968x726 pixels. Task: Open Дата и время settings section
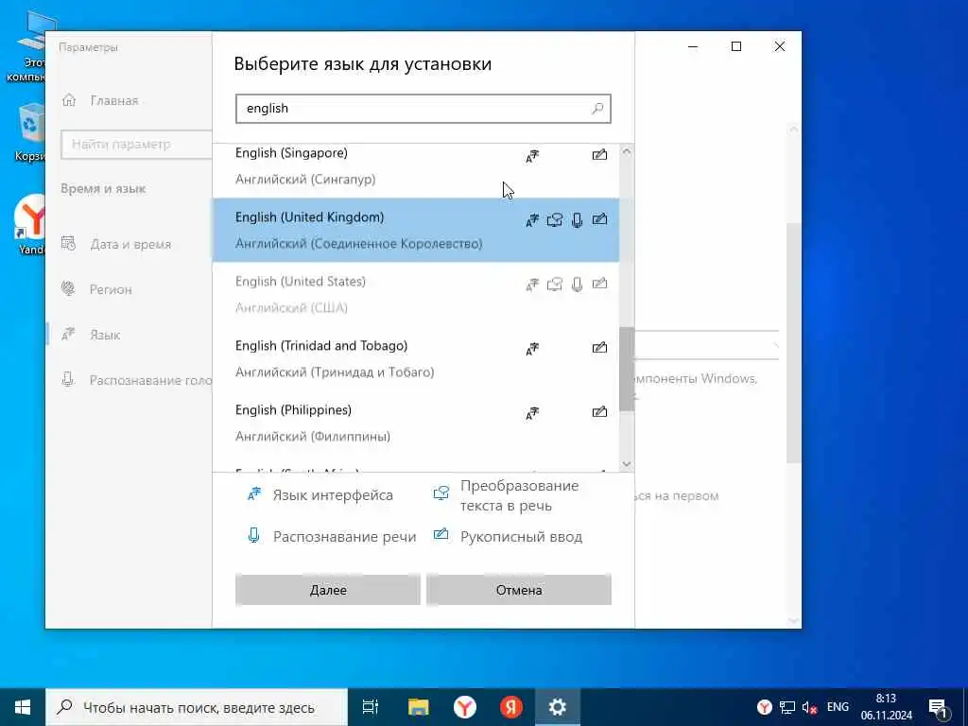[x=130, y=244]
